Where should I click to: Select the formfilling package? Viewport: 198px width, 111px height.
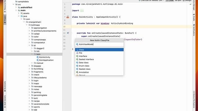tap(38, 69)
